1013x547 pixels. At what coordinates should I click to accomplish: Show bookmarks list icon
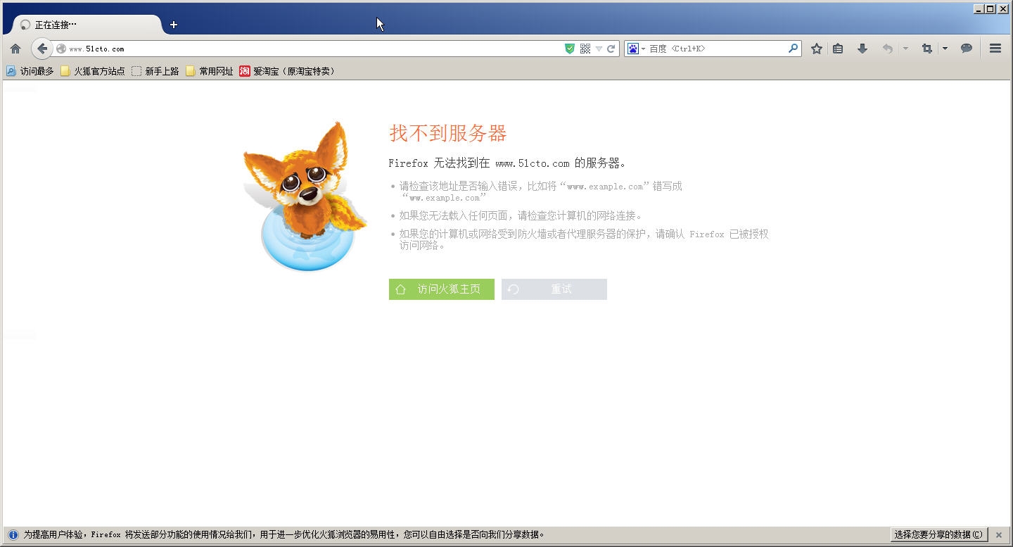pyautogui.click(x=838, y=49)
